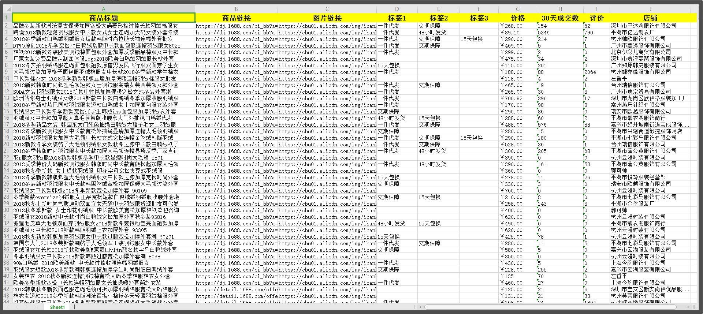Screen dimensions: 703x314
Task: Select the 商品标题 header cell
Action: point(104,18)
